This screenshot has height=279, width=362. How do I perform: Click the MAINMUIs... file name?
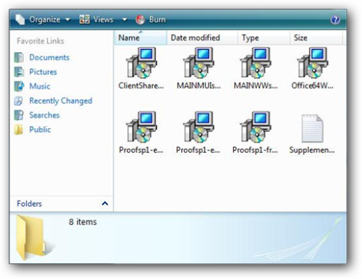click(198, 85)
